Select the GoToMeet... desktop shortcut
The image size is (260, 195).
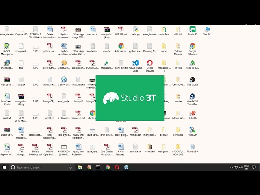(64, 65)
